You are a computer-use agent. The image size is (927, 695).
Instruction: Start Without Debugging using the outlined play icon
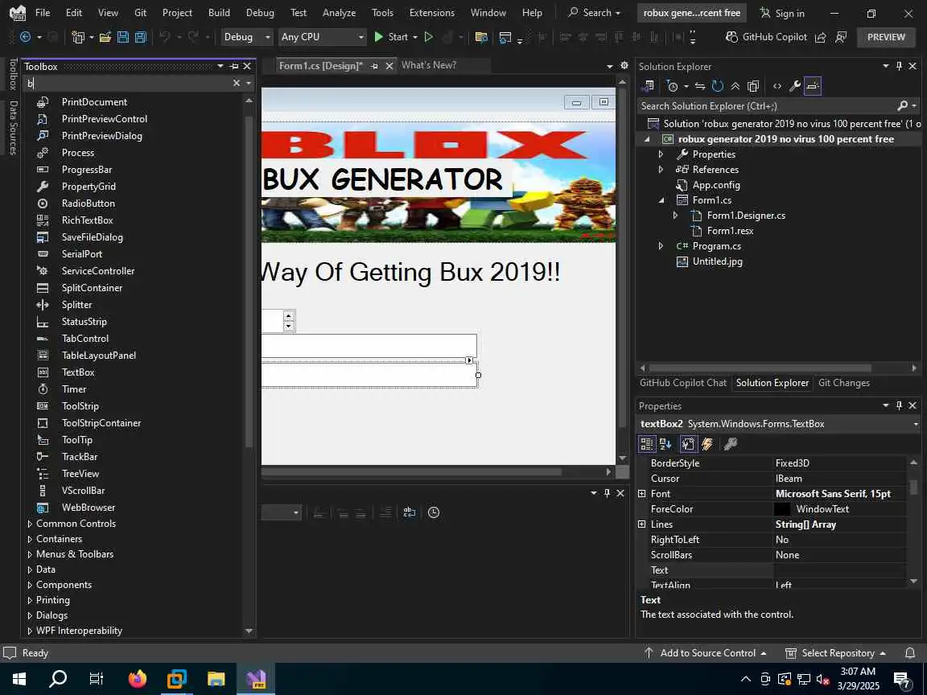429,37
